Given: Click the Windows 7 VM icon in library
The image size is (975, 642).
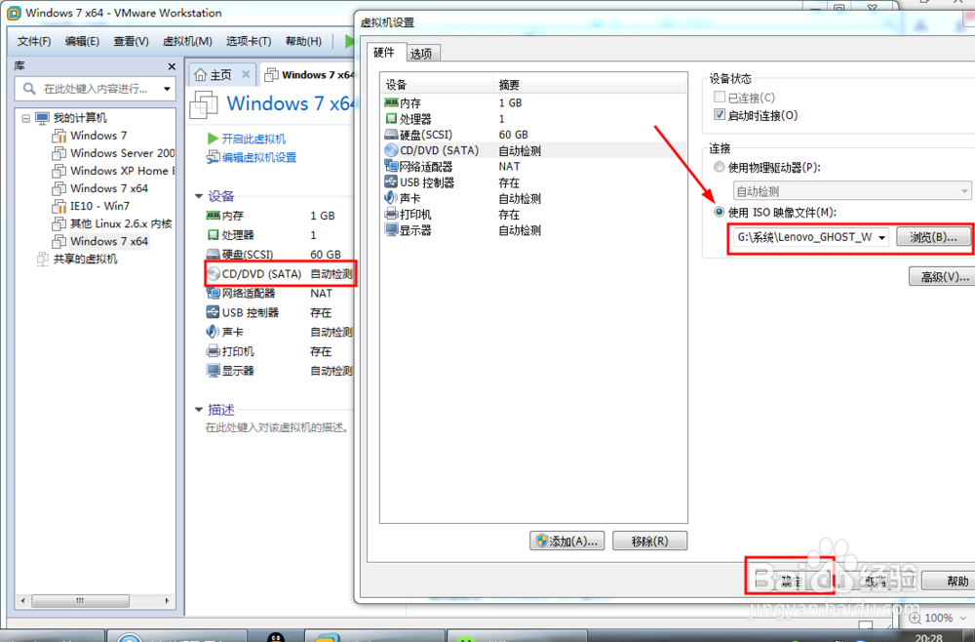Looking at the screenshot, I should [59, 136].
